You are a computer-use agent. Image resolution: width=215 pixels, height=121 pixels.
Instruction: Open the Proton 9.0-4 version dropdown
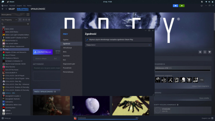(118, 45)
